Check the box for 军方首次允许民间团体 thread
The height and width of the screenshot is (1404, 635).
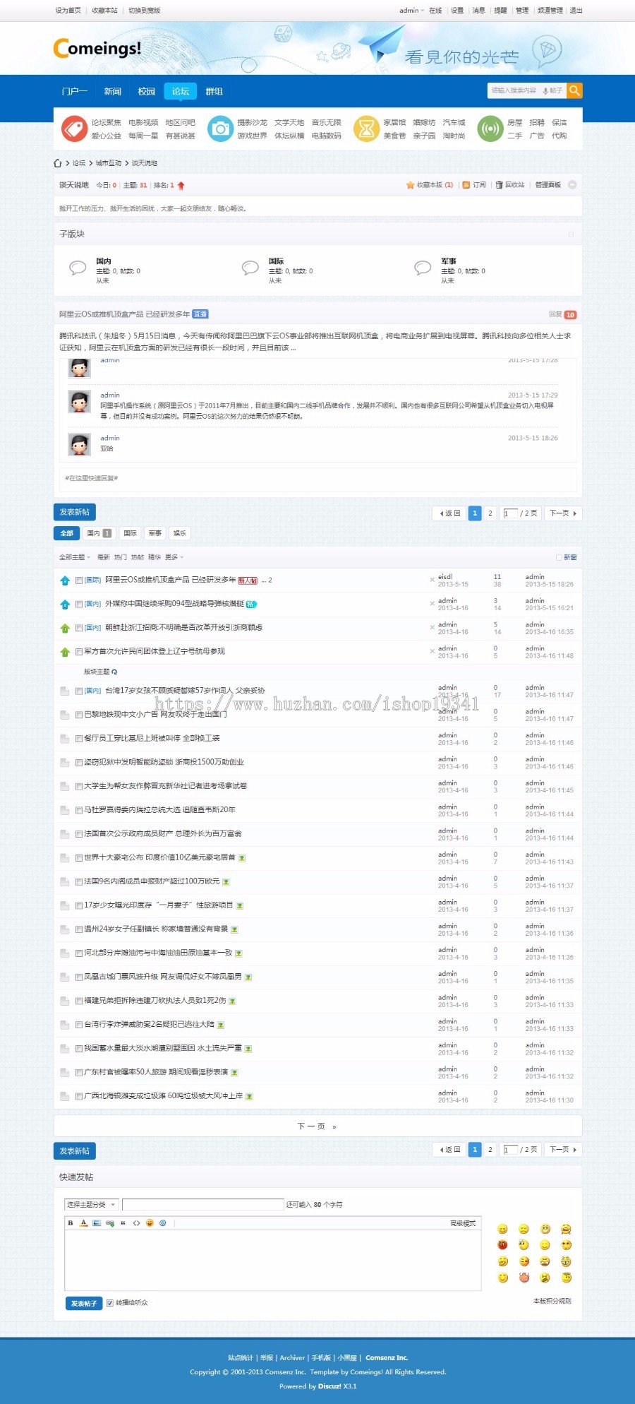tap(79, 652)
